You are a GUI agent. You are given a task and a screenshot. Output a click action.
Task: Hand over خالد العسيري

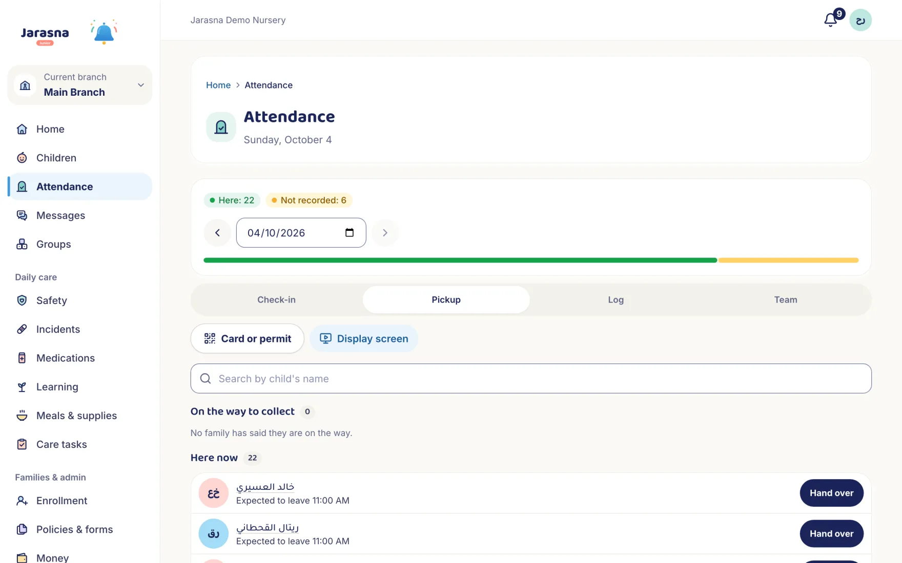coord(831,493)
